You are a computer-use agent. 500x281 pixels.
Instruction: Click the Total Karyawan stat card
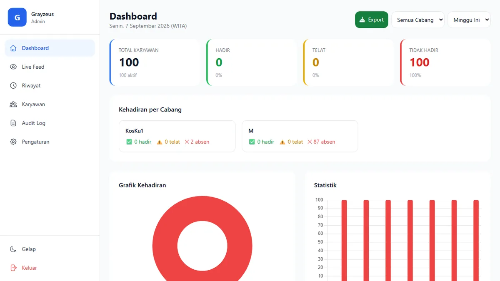(155, 62)
